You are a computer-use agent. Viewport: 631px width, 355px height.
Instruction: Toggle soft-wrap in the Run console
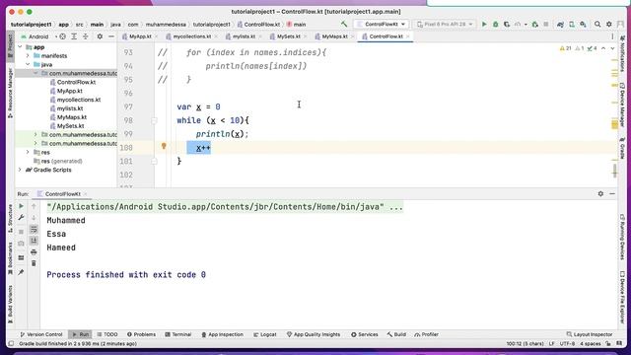34,229
